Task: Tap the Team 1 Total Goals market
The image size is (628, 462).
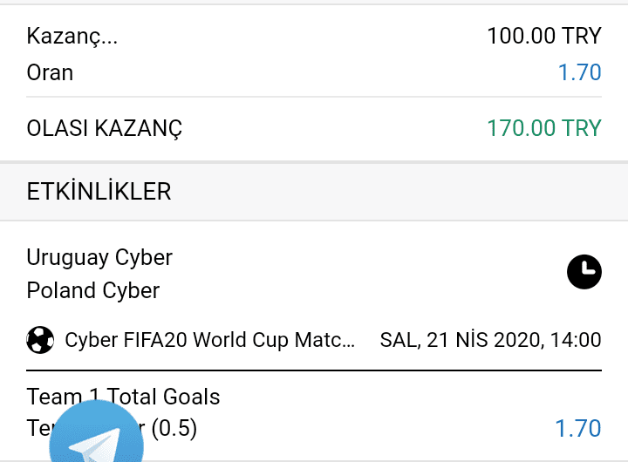Action: pyautogui.click(x=123, y=397)
